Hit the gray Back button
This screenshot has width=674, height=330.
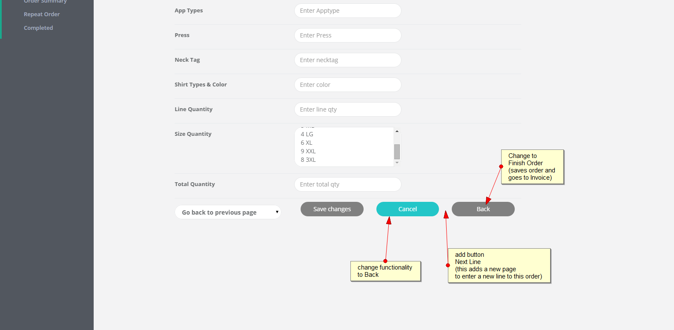click(x=483, y=209)
